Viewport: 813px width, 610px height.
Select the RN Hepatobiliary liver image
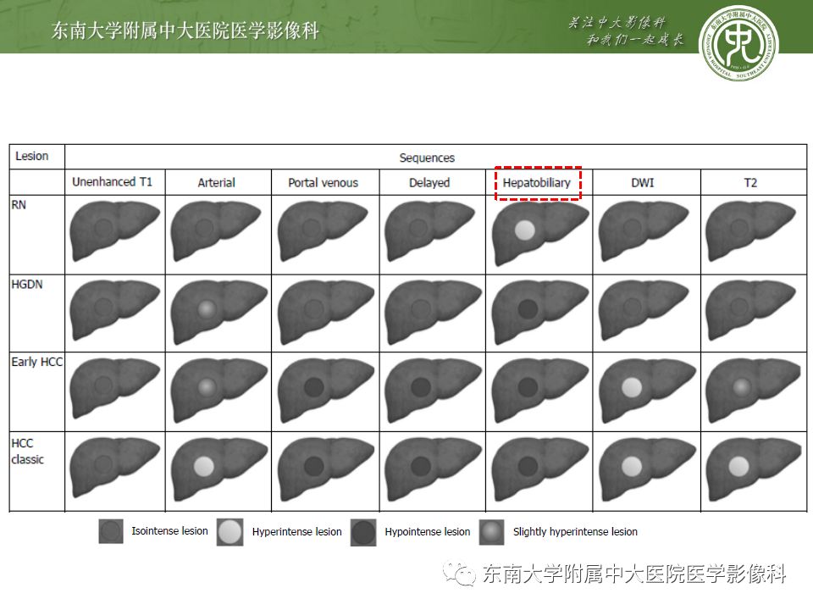[x=539, y=234]
